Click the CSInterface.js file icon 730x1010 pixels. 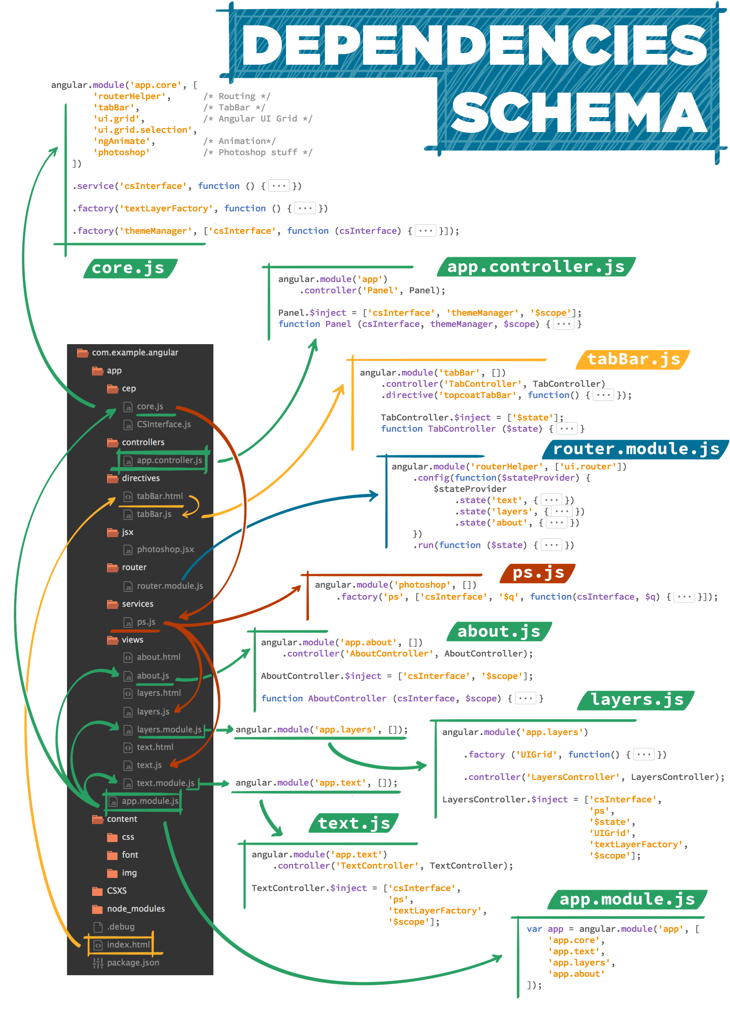pos(128,425)
